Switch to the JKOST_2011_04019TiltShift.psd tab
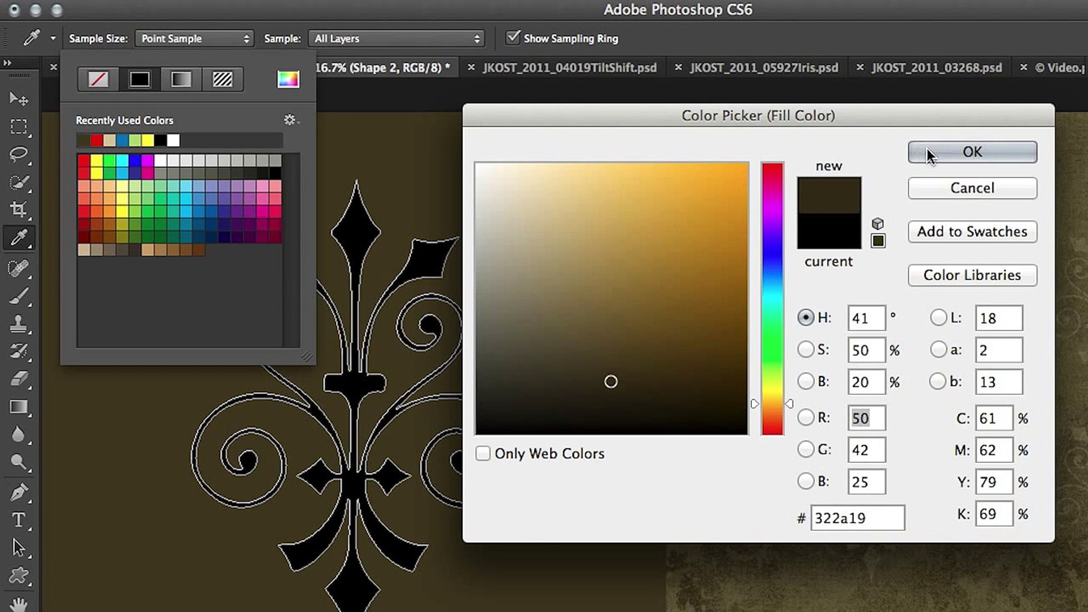 (569, 67)
